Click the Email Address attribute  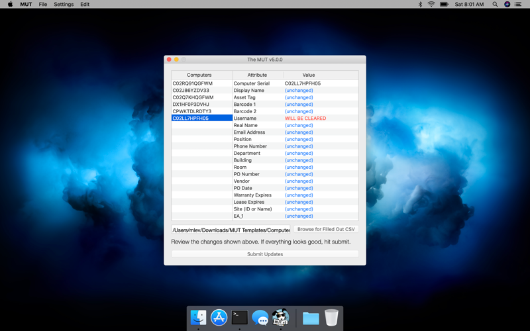(x=249, y=132)
